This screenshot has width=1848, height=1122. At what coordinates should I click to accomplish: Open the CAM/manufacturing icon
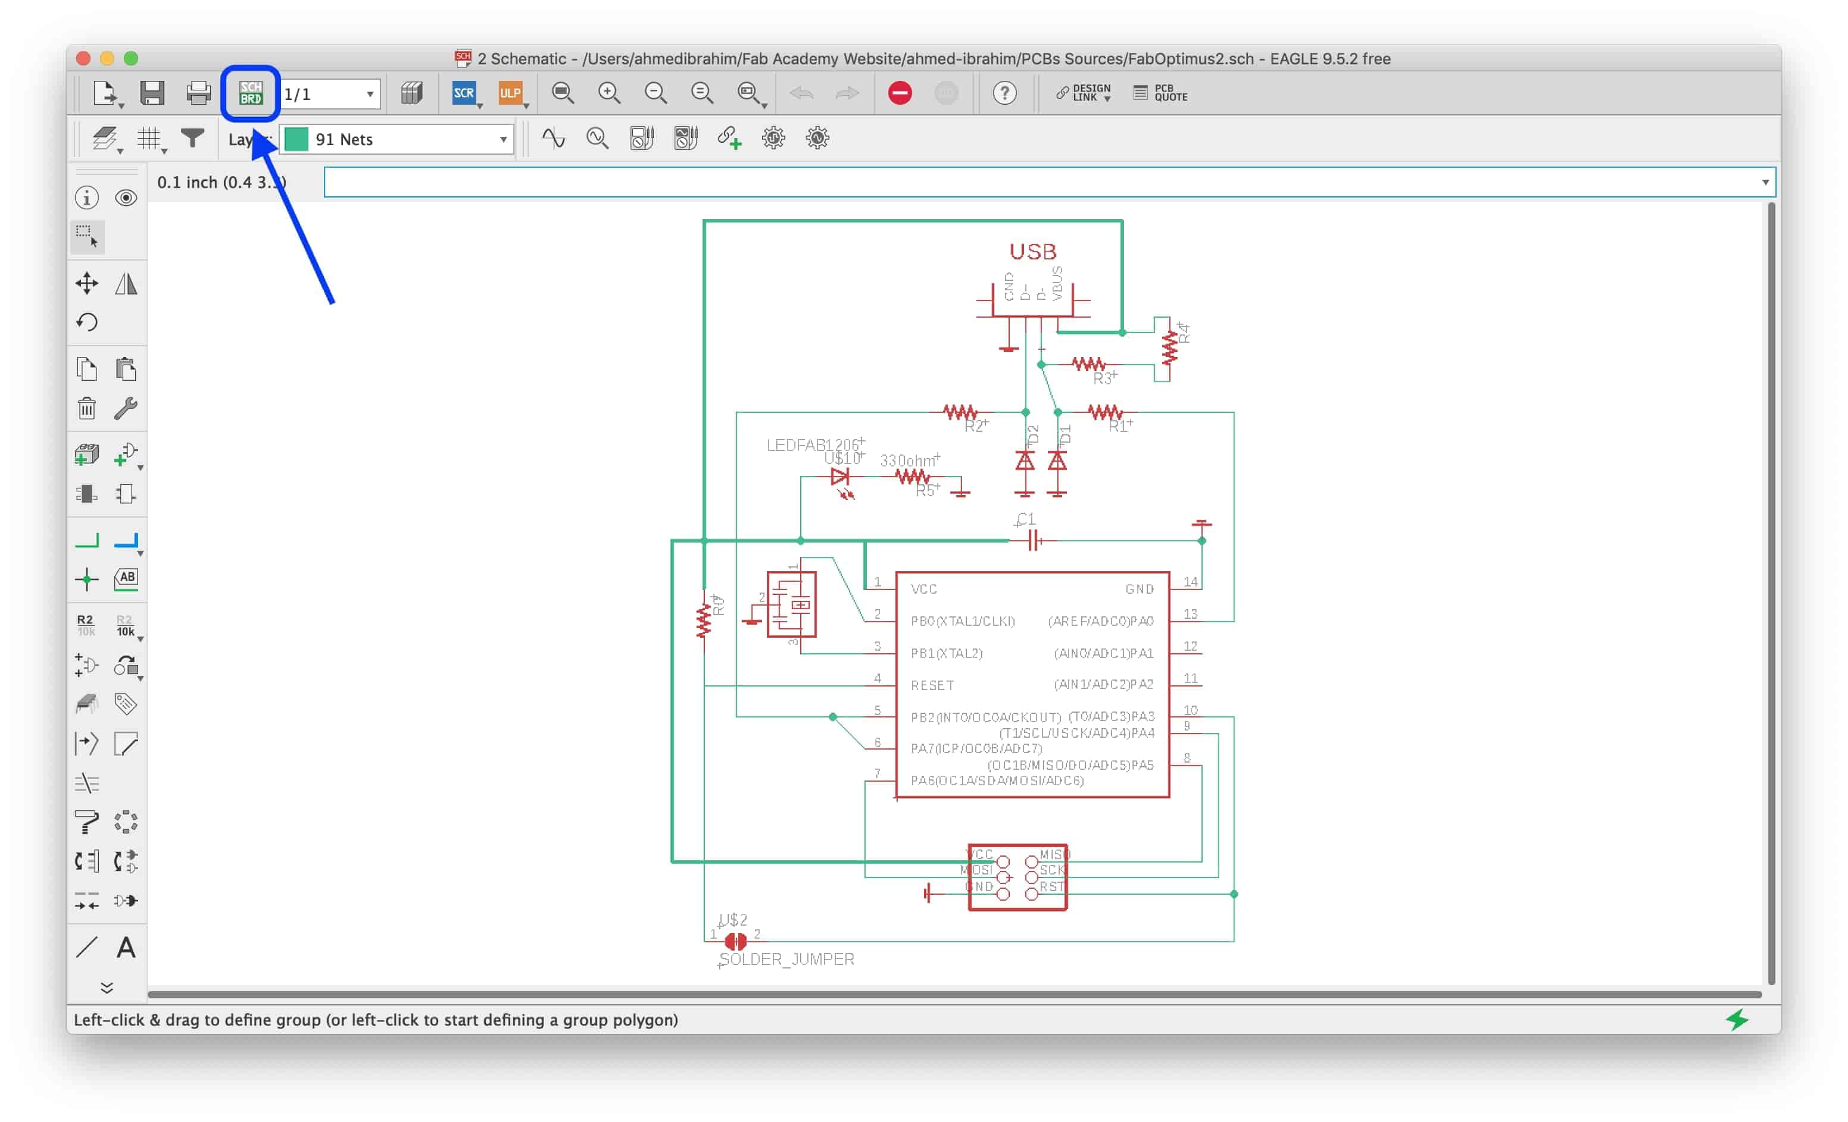pos(411,93)
